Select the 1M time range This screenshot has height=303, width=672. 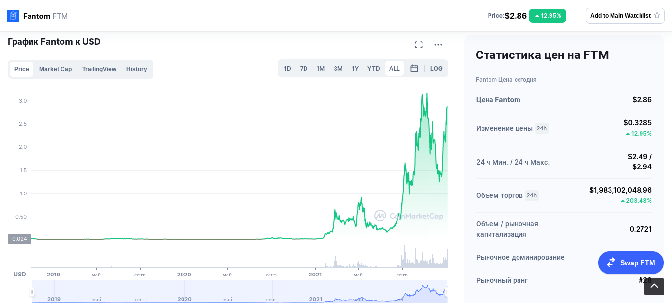(321, 69)
